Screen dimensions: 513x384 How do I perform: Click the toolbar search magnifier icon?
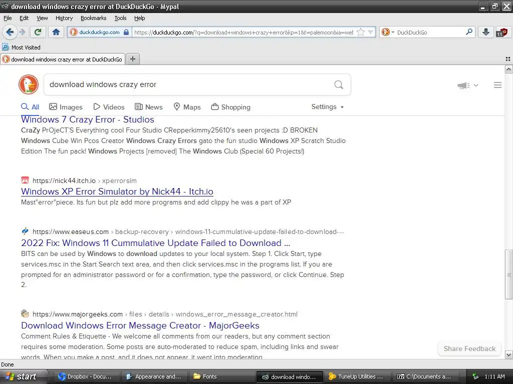click(469, 32)
